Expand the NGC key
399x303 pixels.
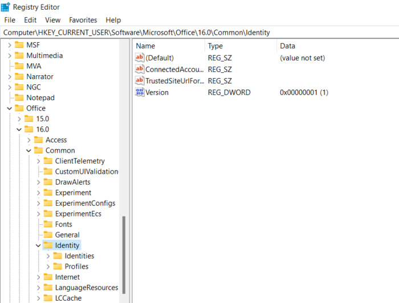pyautogui.click(x=10, y=88)
